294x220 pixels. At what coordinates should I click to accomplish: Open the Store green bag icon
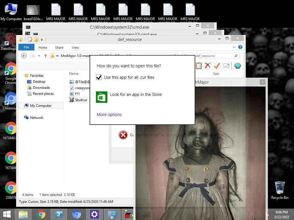(x=102, y=97)
